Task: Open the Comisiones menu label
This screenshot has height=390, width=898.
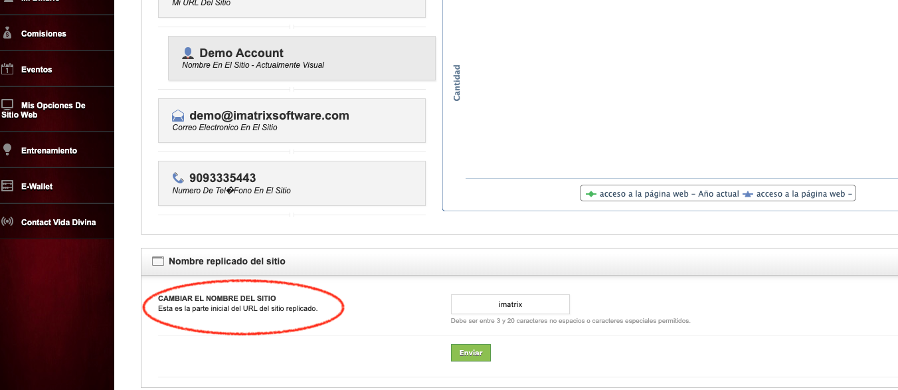Action: [x=44, y=34]
